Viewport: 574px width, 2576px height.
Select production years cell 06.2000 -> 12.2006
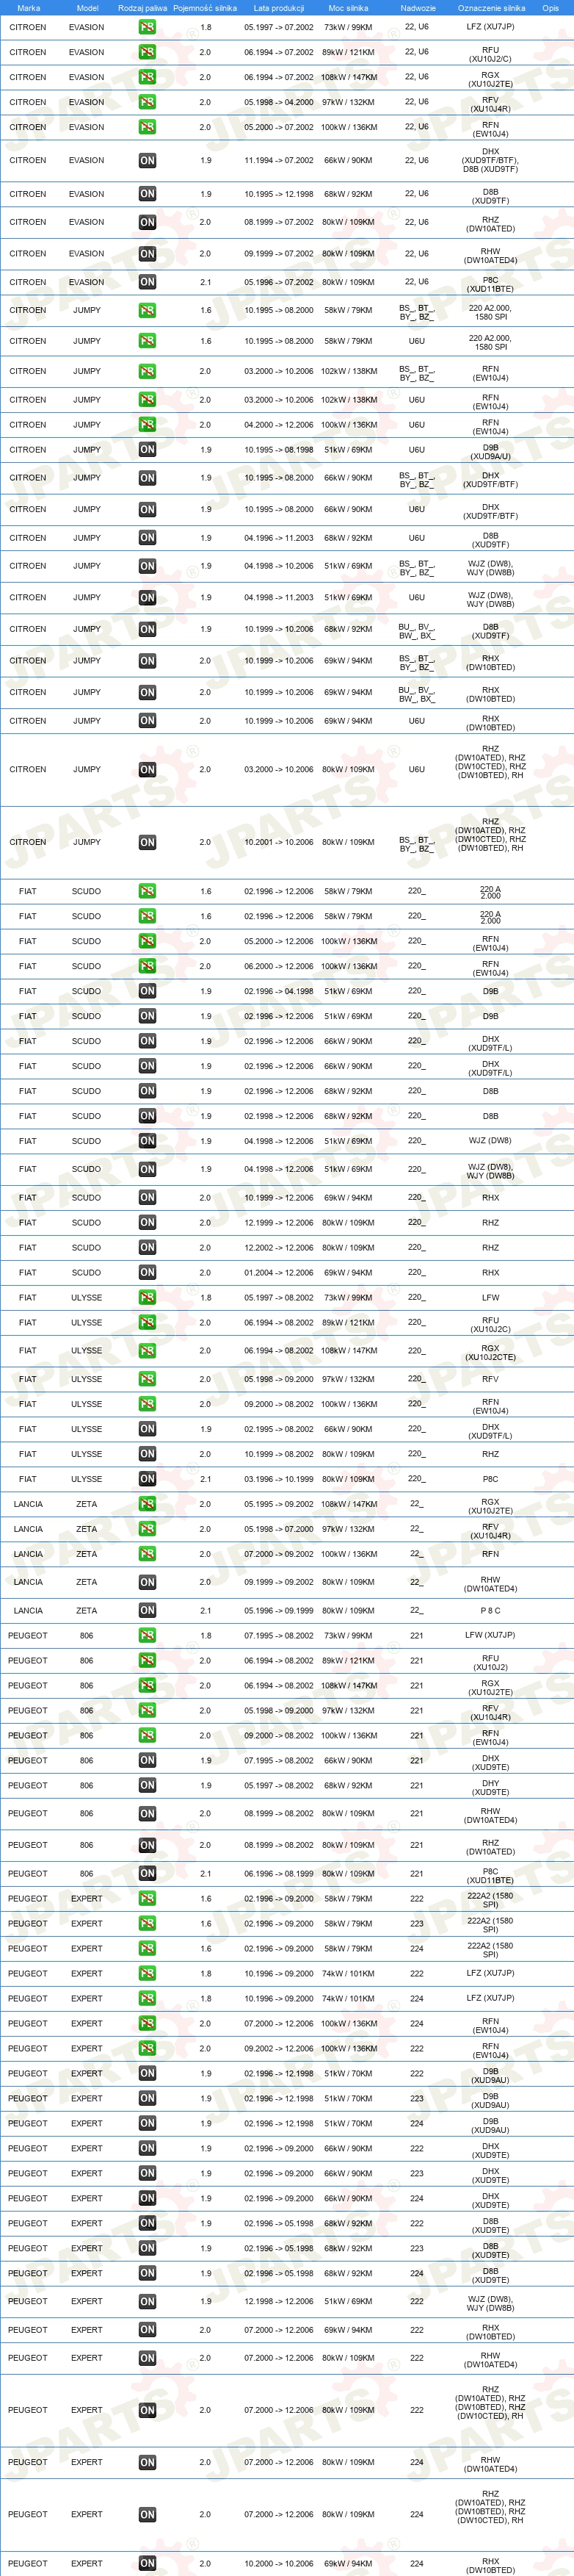click(x=278, y=966)
